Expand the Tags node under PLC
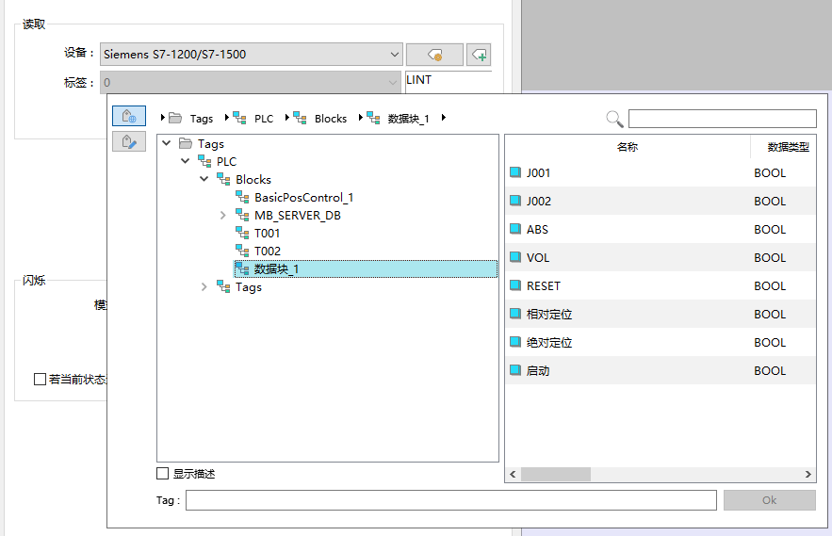832x536 pixels. 204,287
